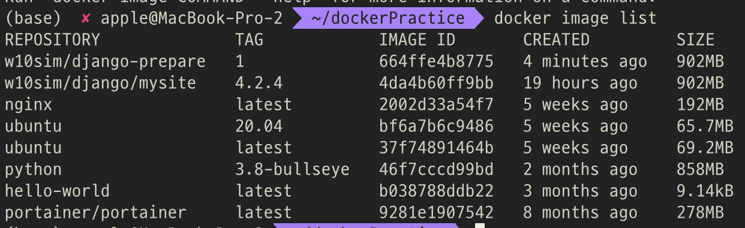The height and width of the screenshot is (228, 745).
Task: Click the ~/dockerPractice purple path segment
Action: [x=389, y=19]
